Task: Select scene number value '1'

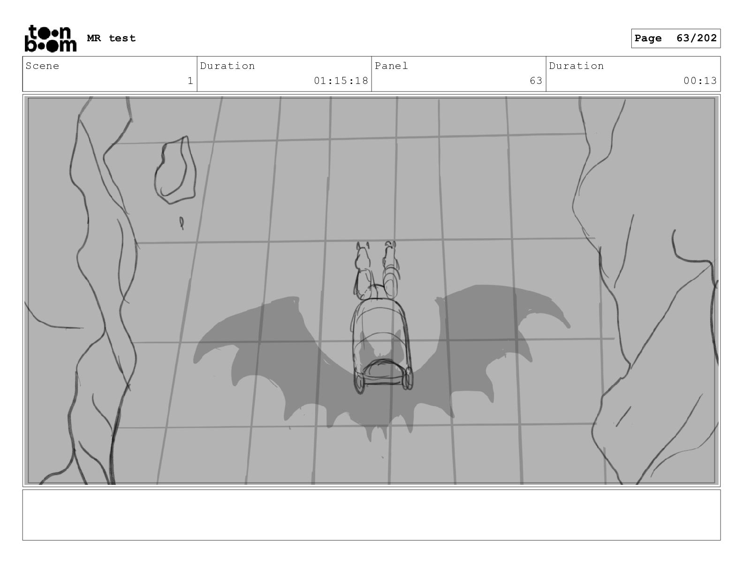Action: (190, 81)
